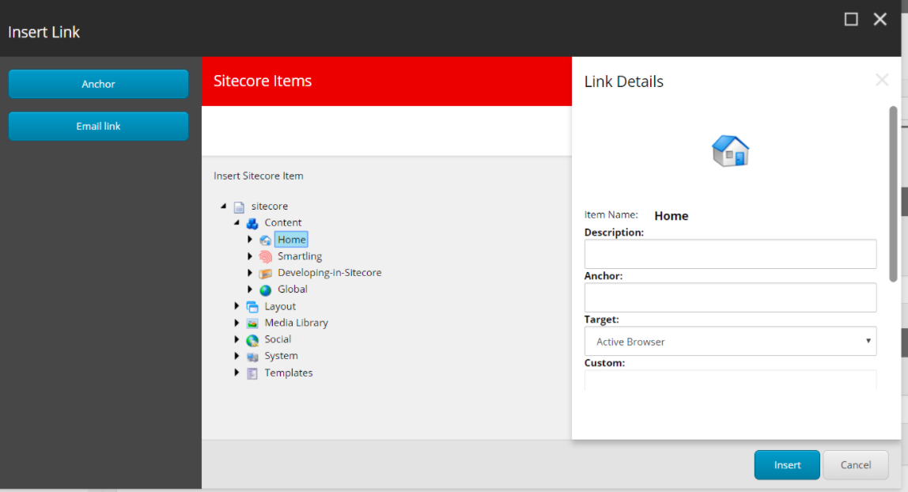Click the Anchor button in sidebar
The width and height of the screenshot is (908, 492).
(x=98, y=84)
